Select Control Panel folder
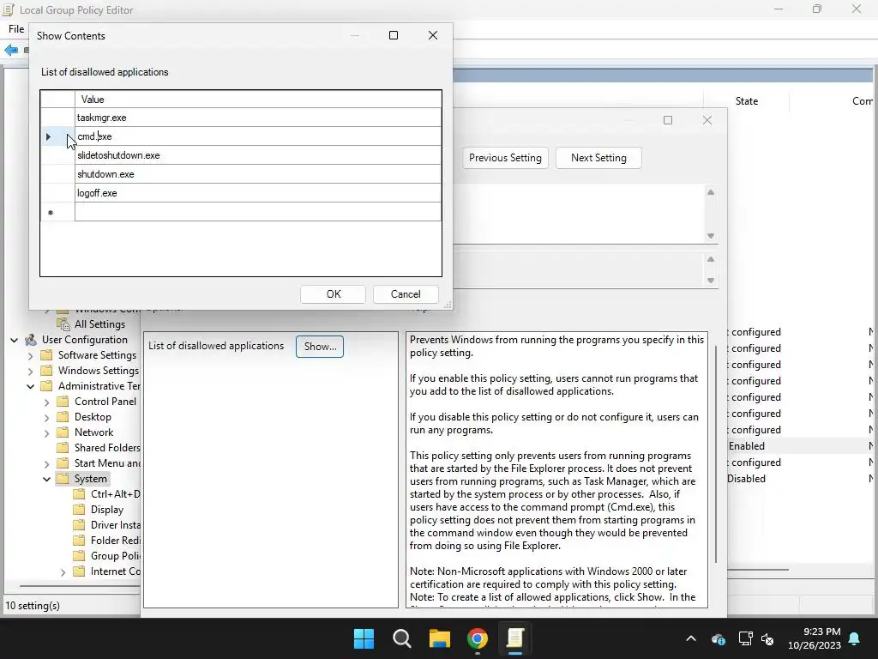Screen dimensions: 878x659 coord(105,402)
